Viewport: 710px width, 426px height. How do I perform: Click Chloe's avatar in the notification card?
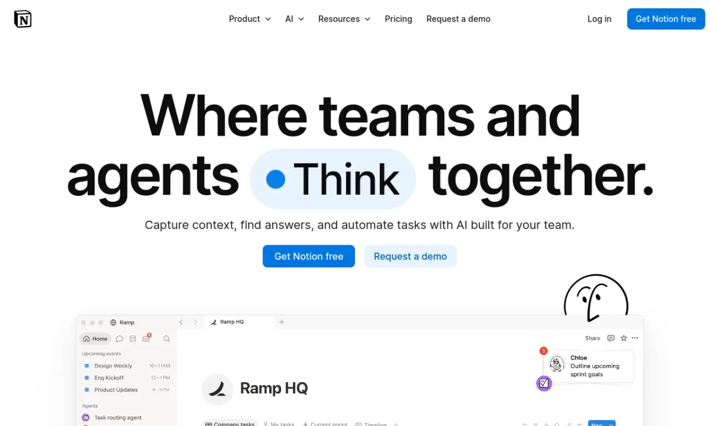[x=556, y=364]
